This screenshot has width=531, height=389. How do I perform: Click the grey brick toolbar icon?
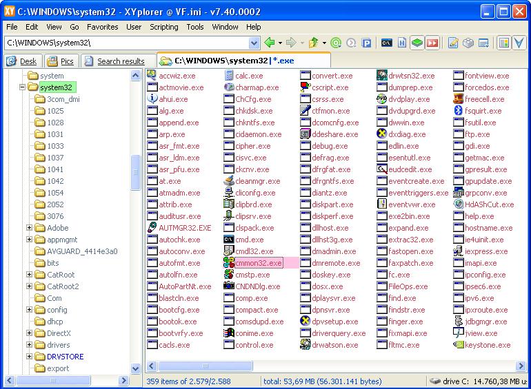click(468, 43)
